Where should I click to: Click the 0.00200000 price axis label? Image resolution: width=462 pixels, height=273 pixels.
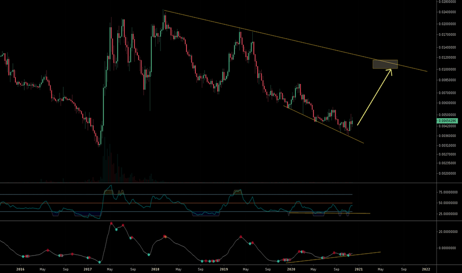pyautogui.click(x=447, y=173)
